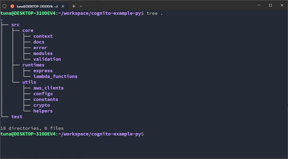Click lambda_functions in the tree listing
Viewport: 288px width, 159px height.
pos(55,76)
